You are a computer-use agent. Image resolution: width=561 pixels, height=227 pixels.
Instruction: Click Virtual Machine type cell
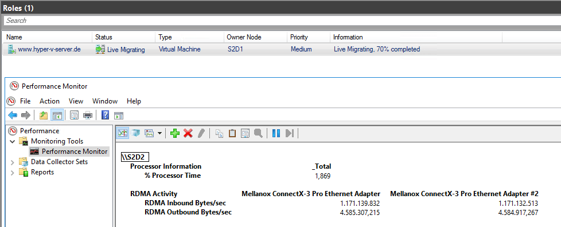180,49
